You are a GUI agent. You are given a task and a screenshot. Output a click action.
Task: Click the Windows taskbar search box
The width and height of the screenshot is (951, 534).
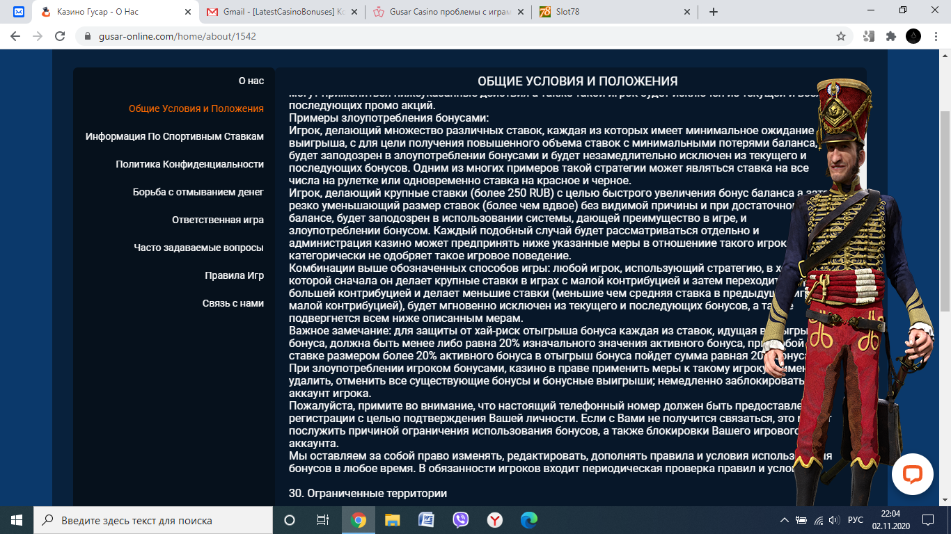(x=153, y=520)
